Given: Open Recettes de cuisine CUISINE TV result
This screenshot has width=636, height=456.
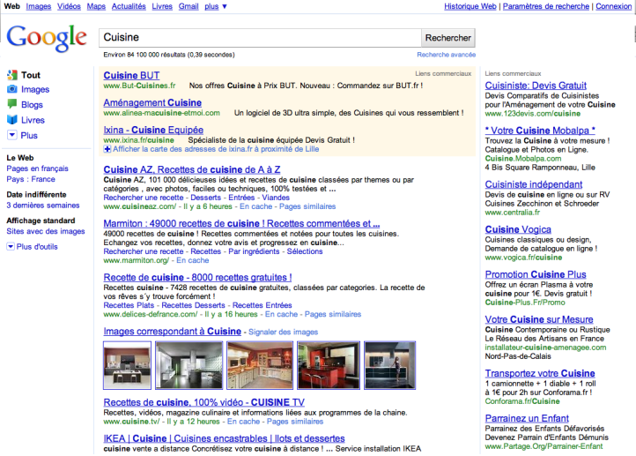Looking at the screenshot, I should click(x=204, y=402).
